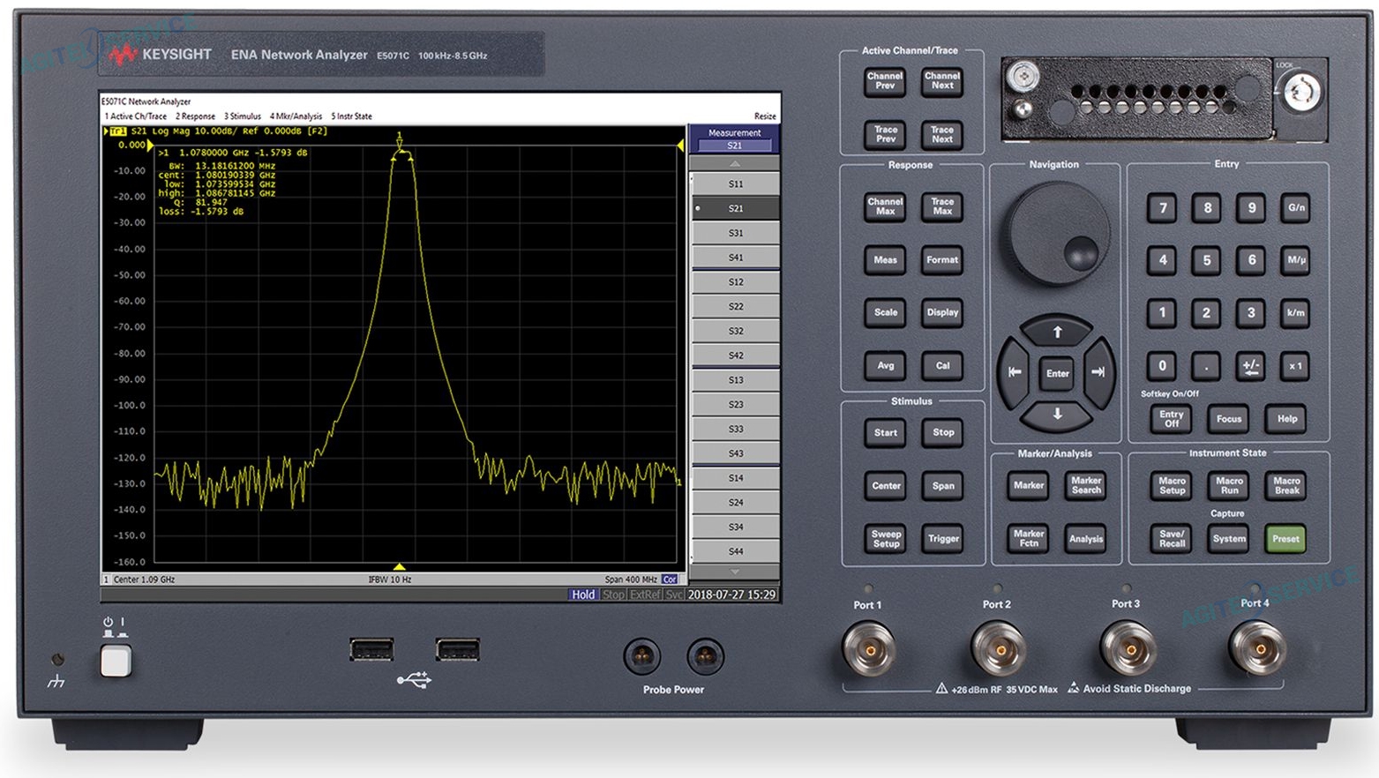Open the Stimulus menu on screen
Screen dimensions: 1379x778
coord(243,116)
